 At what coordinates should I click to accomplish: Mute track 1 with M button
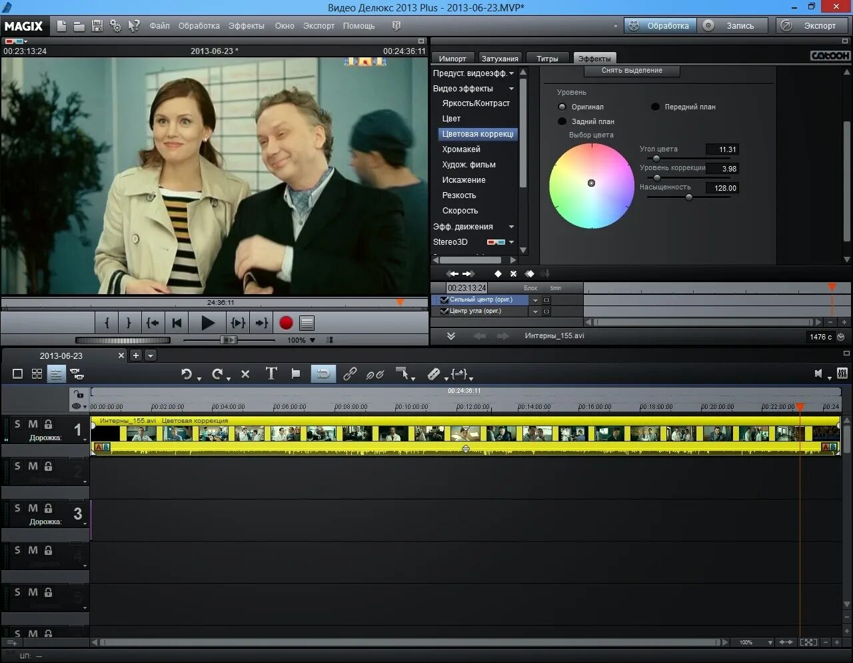pyautogui.click(x=33, y=424)
